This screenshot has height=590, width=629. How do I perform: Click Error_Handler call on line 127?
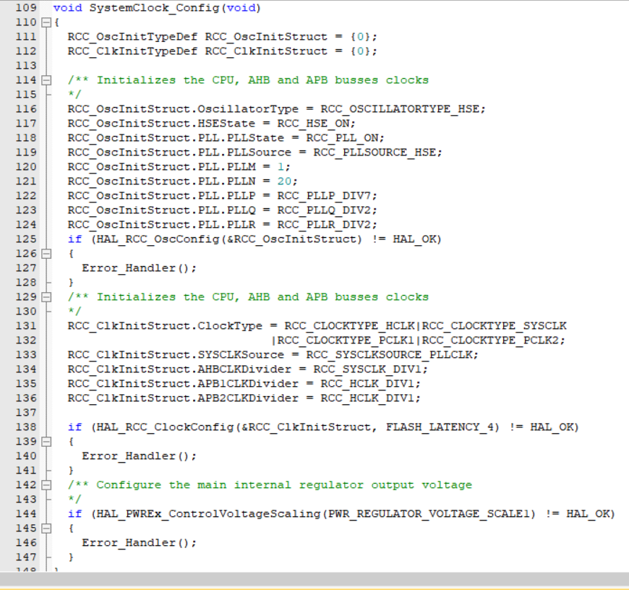click(x=129, y=268)
